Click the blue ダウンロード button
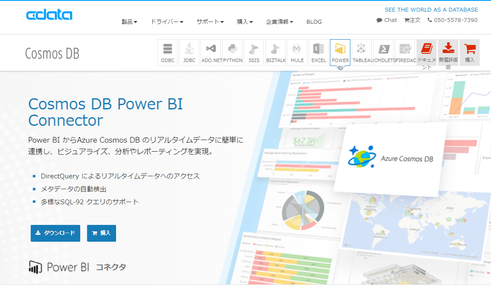This screenshot has width=491, height=296. (x=55, y=233)
